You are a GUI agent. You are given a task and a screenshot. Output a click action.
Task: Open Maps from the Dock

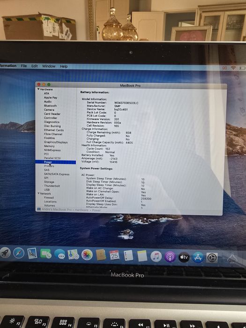[x=73, y=254]
